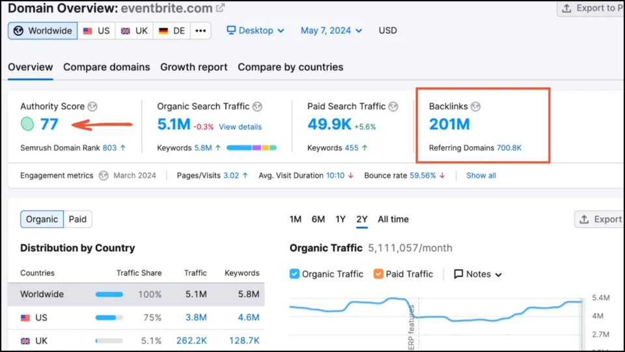The image size is (625, 352).
Task: Click the down arrow beside Bounce rate
Action: [x=442, y=175]
